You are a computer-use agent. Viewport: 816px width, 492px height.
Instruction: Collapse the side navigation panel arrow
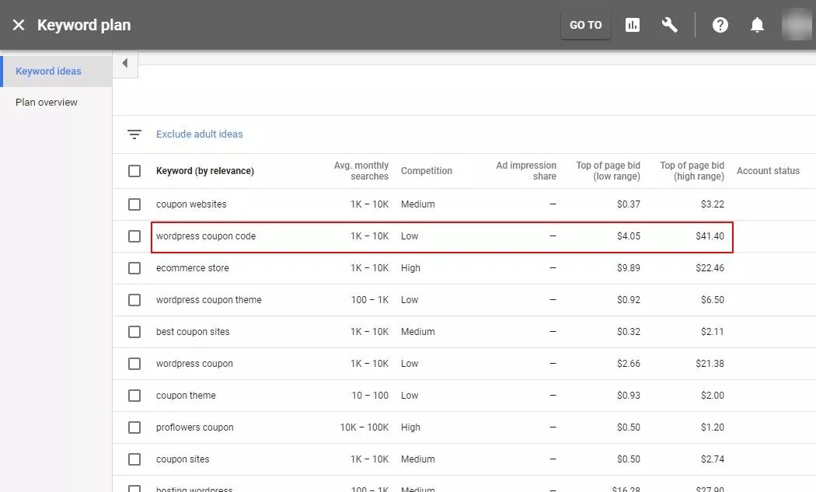(x=125, y=64)
